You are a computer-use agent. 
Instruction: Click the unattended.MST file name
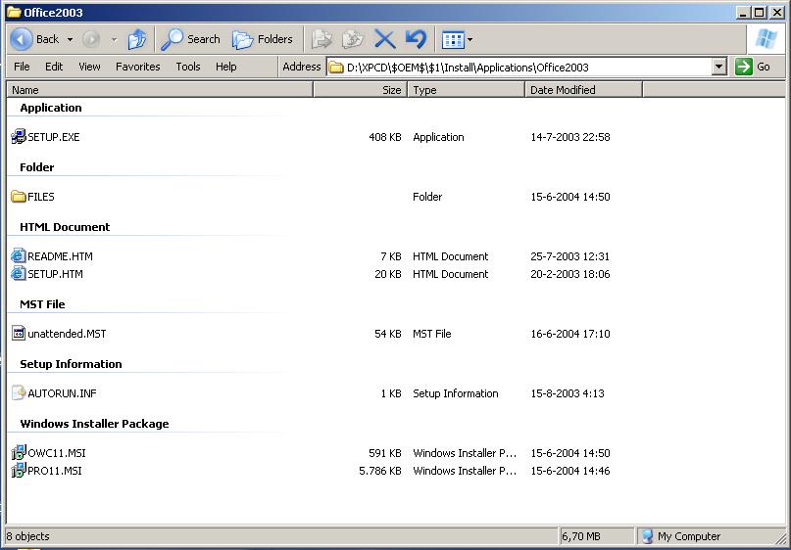67,334
